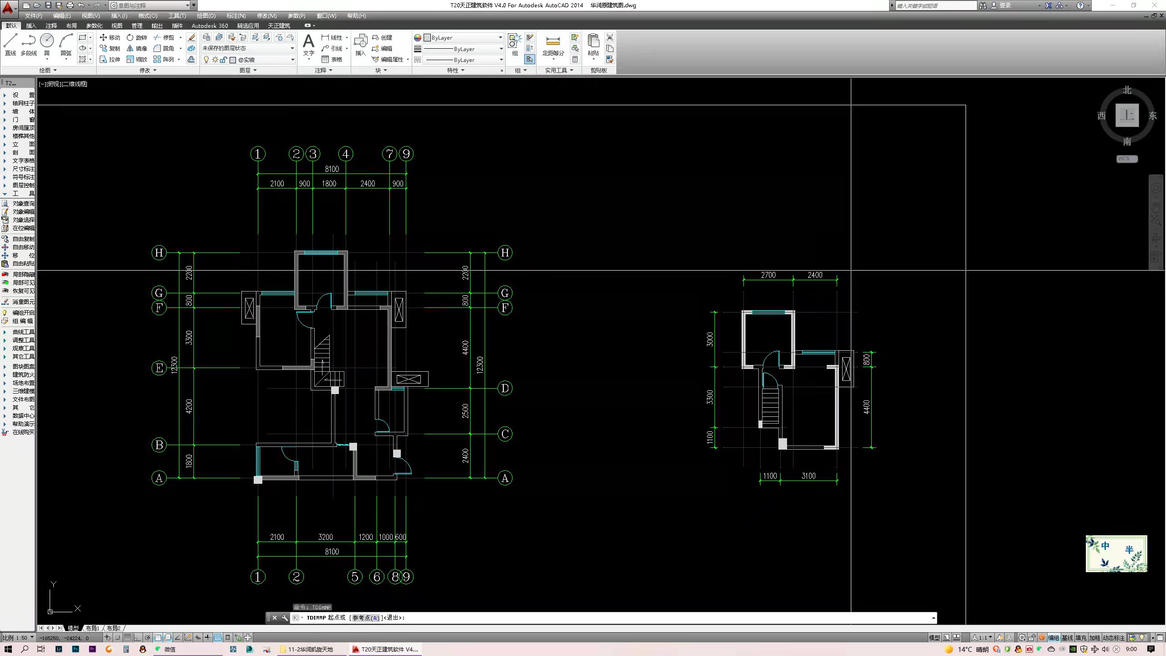Toggle snap mode in status bar
Viewport: 1166px width, 656px height.
pyautogui.click(x=118, y=637)
